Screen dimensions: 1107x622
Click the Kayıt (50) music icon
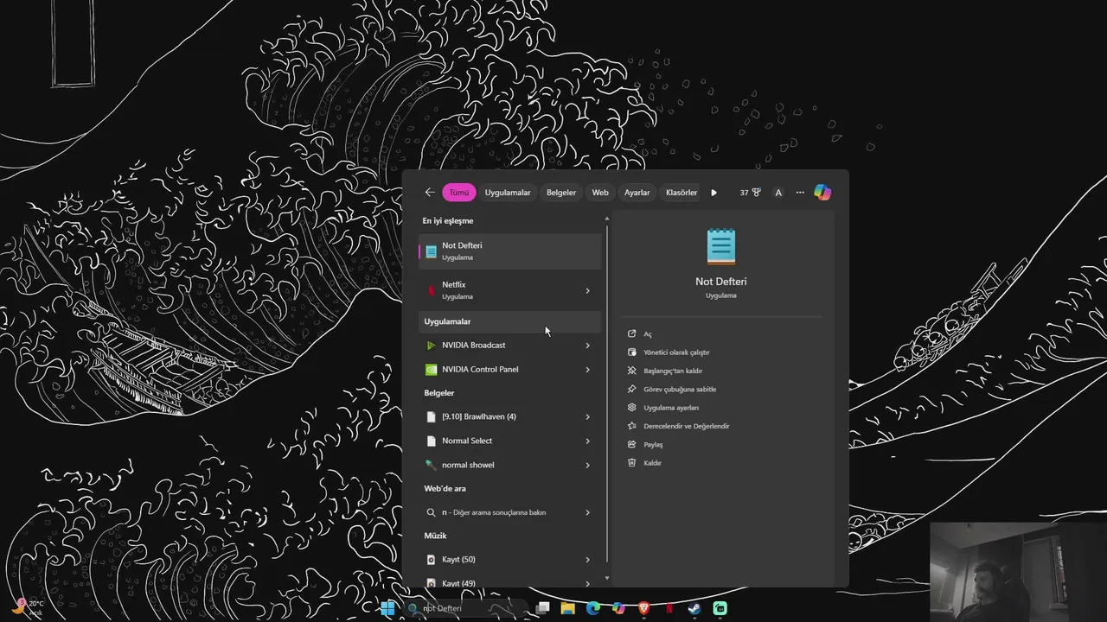pyautogui.click(x=431, y=560)
